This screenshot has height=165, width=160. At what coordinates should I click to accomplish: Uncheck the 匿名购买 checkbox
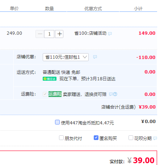point(96,138)
